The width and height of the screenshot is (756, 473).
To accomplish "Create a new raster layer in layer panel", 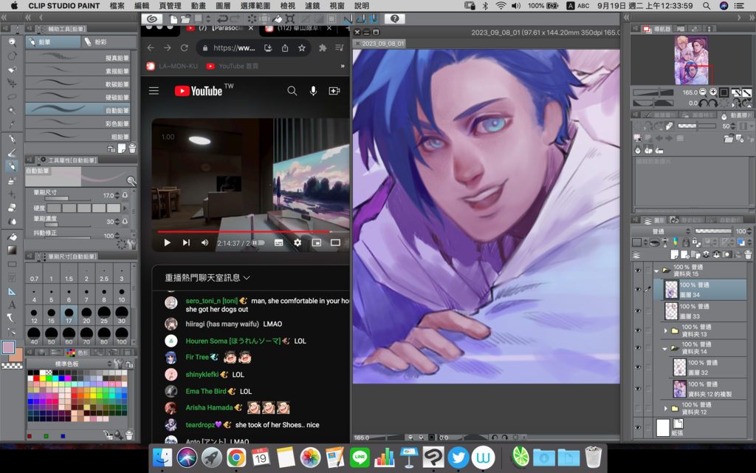I will pyautogui.click(x=675, y=254).
